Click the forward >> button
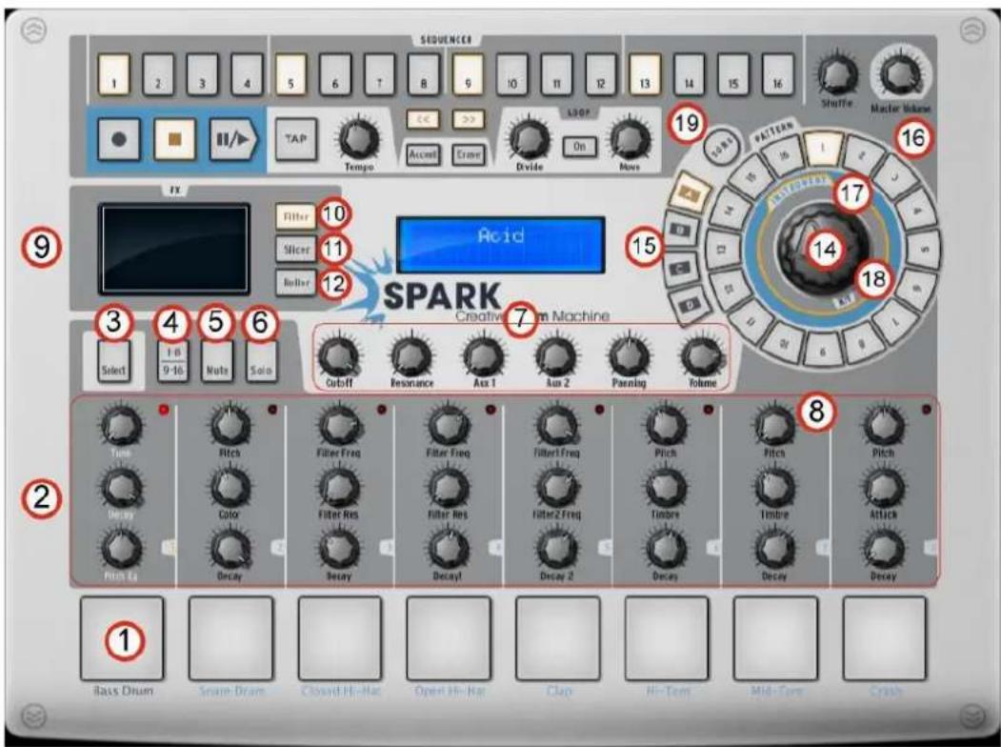The width and height of the screenshot is (1001, 747). (x=468, y=119)
